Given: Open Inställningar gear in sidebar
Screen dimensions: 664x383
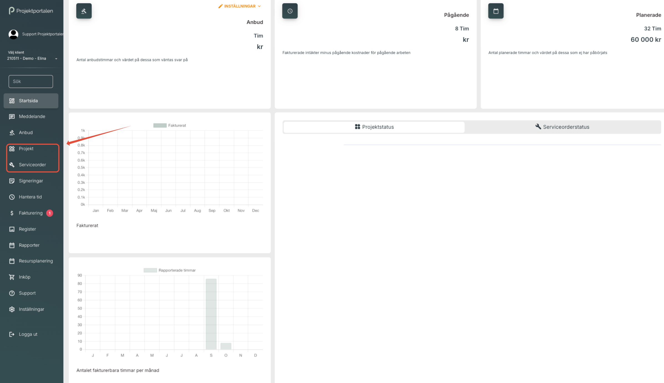Looking at the screenshot, I should point(31,309).
